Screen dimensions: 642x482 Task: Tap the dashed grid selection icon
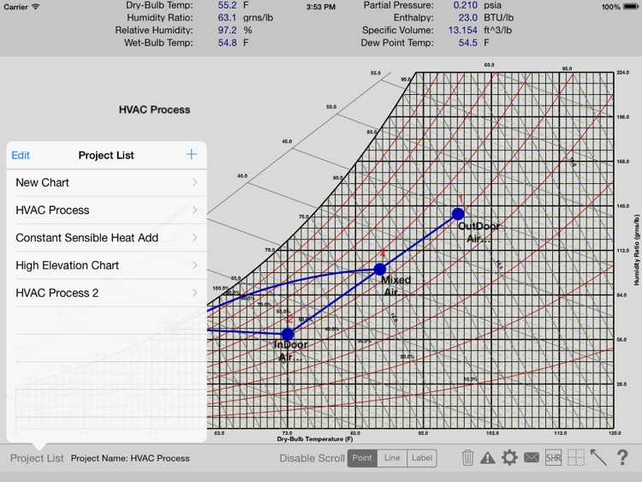[x=576, y=457]
